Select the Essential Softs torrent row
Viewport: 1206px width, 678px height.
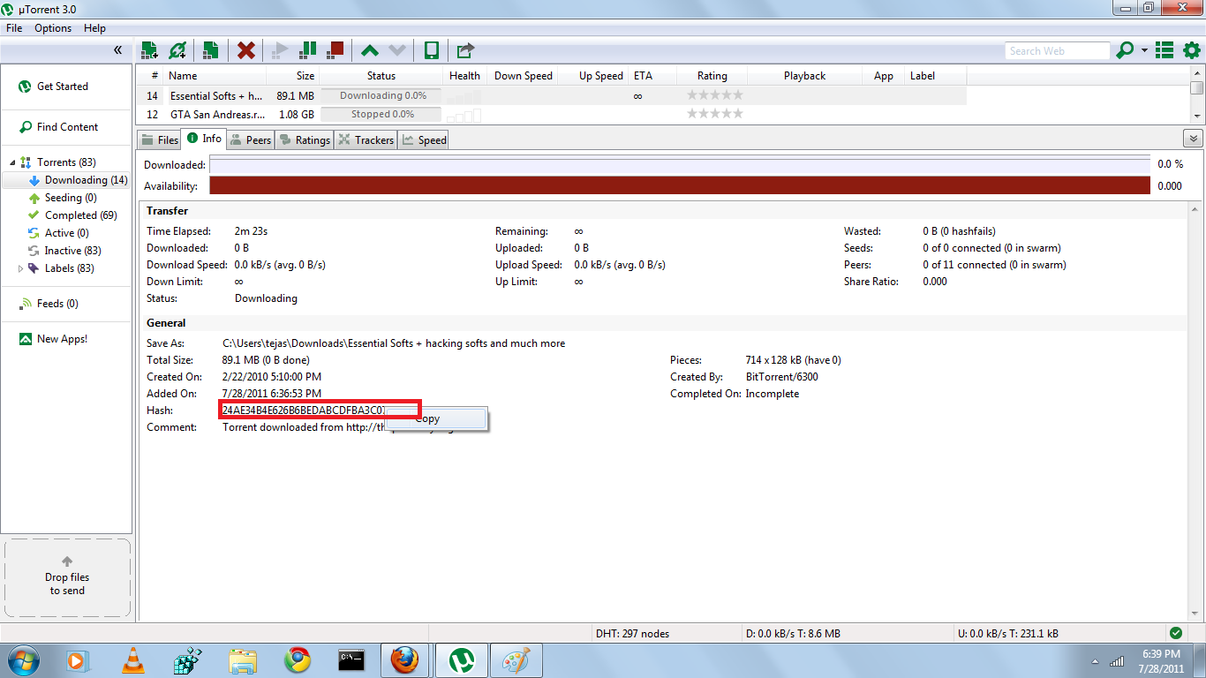click(552, 95)
